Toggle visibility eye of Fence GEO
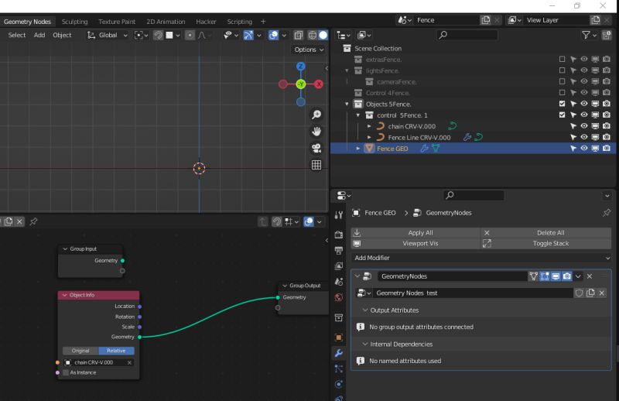619x401 pixels. 584,148
